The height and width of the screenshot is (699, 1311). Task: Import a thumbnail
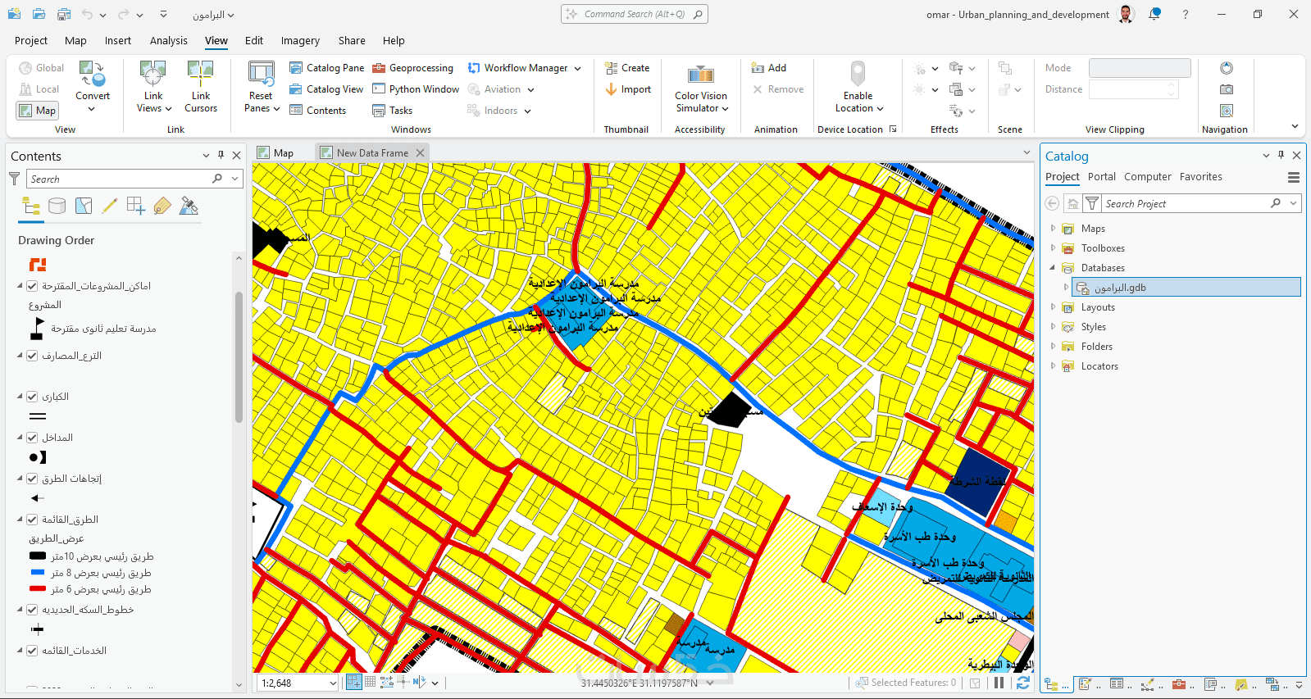coord(628,89)
